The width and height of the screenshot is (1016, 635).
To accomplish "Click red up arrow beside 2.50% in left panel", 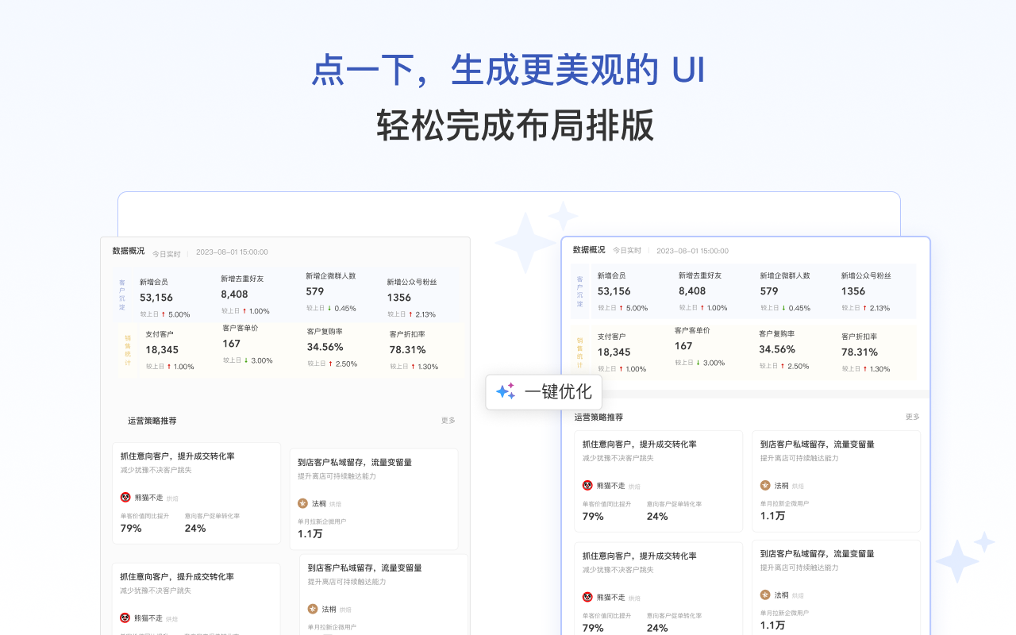I will (331, 364).
